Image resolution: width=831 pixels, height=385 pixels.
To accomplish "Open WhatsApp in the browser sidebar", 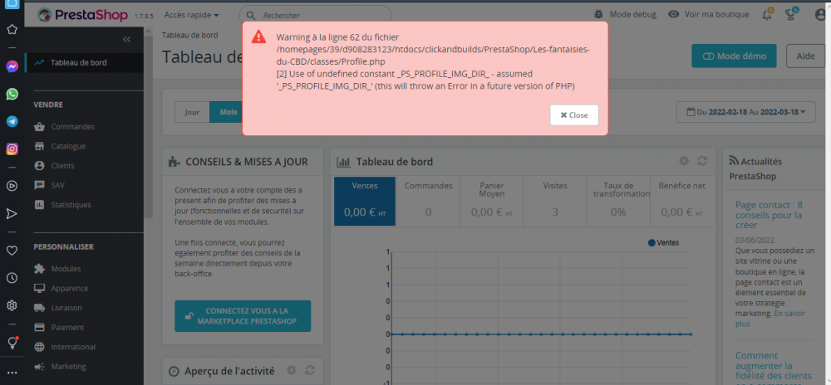I will [x=12, y=94].
